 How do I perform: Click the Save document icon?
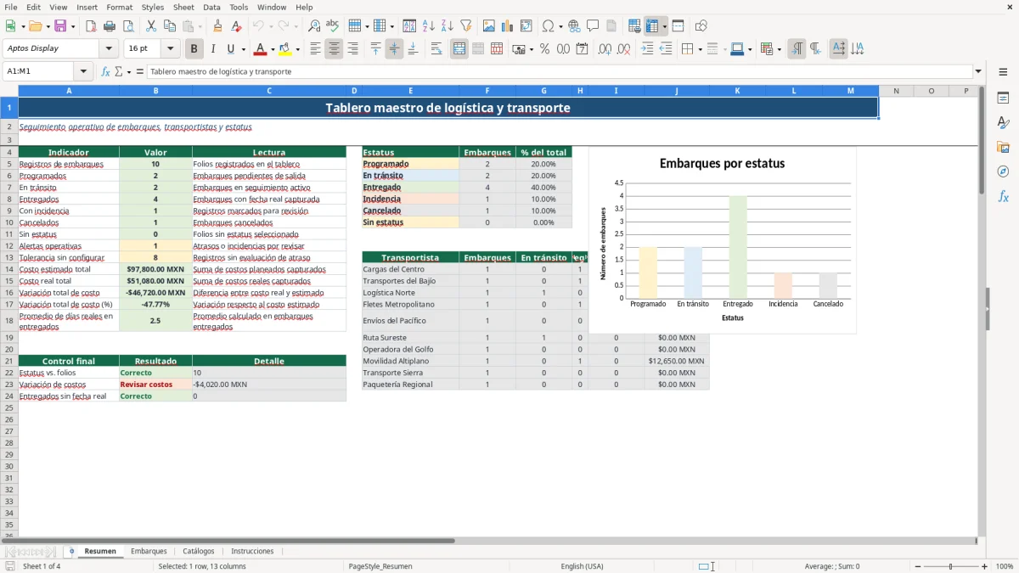coord(60,26)
